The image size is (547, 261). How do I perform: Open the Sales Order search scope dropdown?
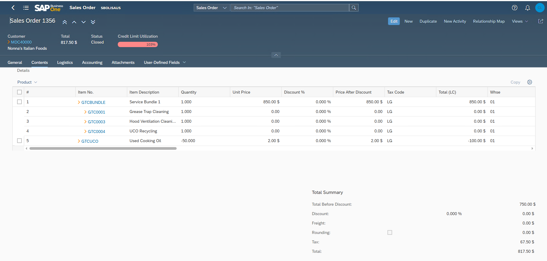211,8
